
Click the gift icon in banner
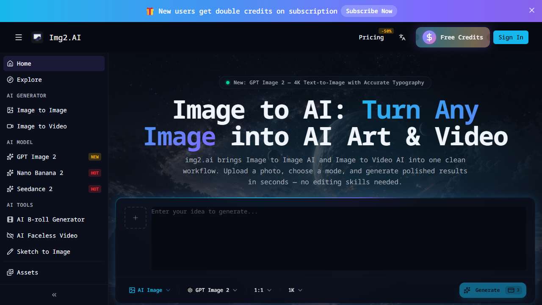[x=150, y=11]
